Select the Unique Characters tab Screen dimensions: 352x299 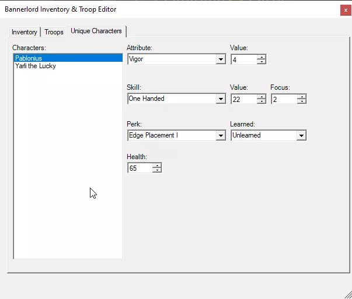point(96,31)
